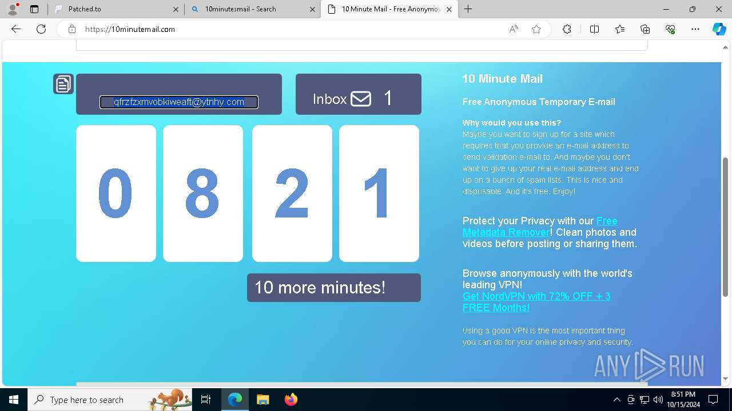Open the Copilot sidebar
This screenshot has width=732, height=411.
[x=719, y=29]
